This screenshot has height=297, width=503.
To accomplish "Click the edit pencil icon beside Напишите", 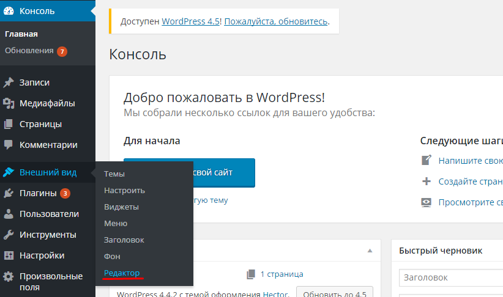I will click(x=427, y=160).
